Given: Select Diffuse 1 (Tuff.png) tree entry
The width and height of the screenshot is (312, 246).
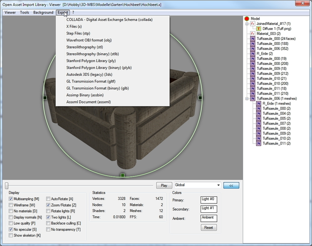Looking at the screenshot, I should [277, 29].
